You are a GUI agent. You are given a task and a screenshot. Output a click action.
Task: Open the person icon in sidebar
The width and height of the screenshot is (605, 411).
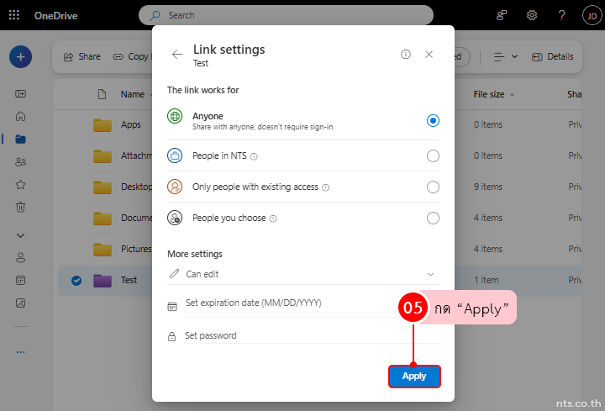[20, 257]
